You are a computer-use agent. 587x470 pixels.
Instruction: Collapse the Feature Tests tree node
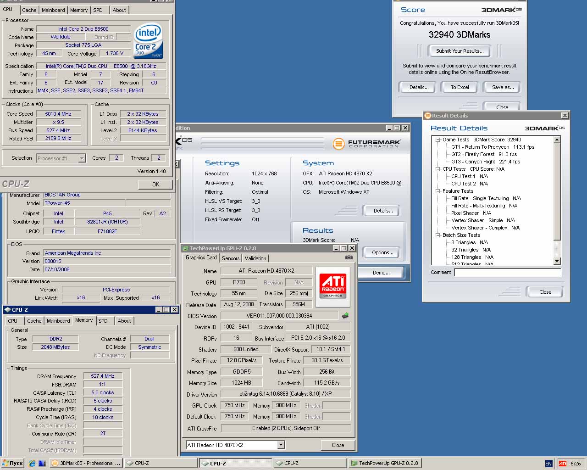pyautogui.click(x=437, y=191)
